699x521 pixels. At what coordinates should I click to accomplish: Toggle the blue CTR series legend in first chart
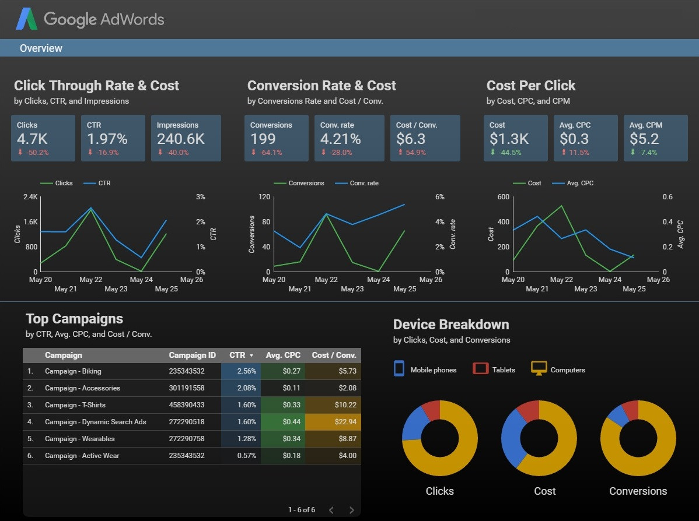[x=97, y=183]
